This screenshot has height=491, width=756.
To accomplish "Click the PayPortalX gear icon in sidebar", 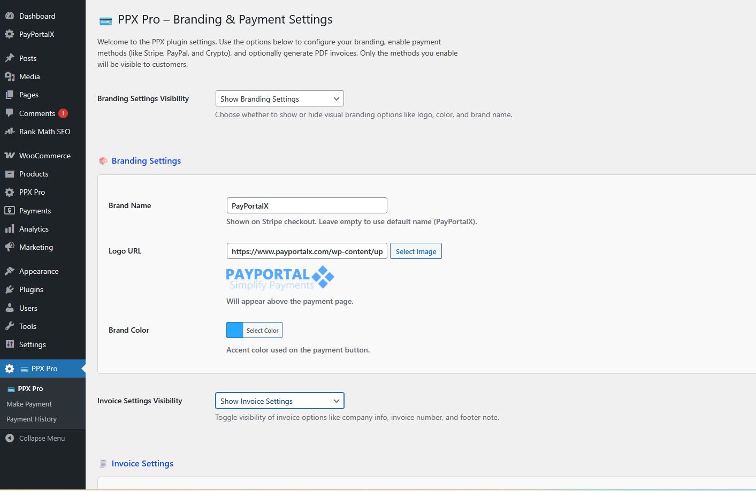I will [10, 34].
